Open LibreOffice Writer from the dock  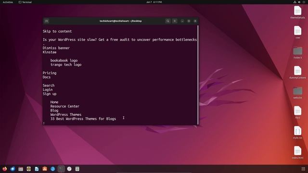click(37, 169)
